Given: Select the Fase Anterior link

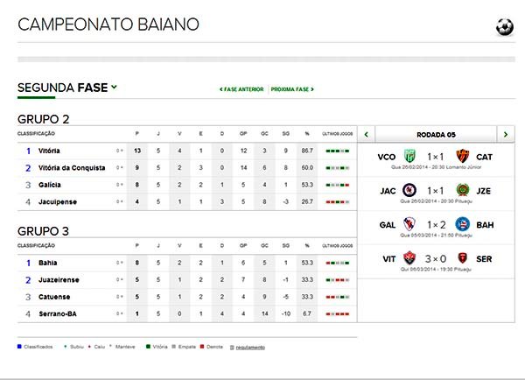Looking at the screenshot, I should click(x=241, y=89).
